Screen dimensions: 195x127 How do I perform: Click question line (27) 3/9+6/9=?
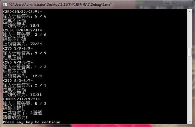pyautogui.click(x=18, y=49)
